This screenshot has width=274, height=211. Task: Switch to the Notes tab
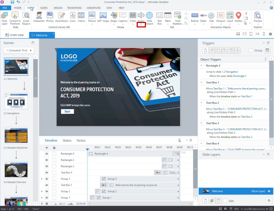click(x=81, y=140)
